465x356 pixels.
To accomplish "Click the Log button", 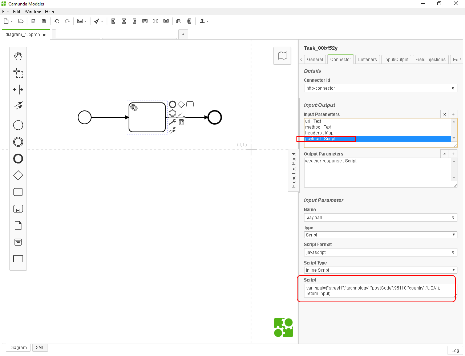I will tap(455, 351).
